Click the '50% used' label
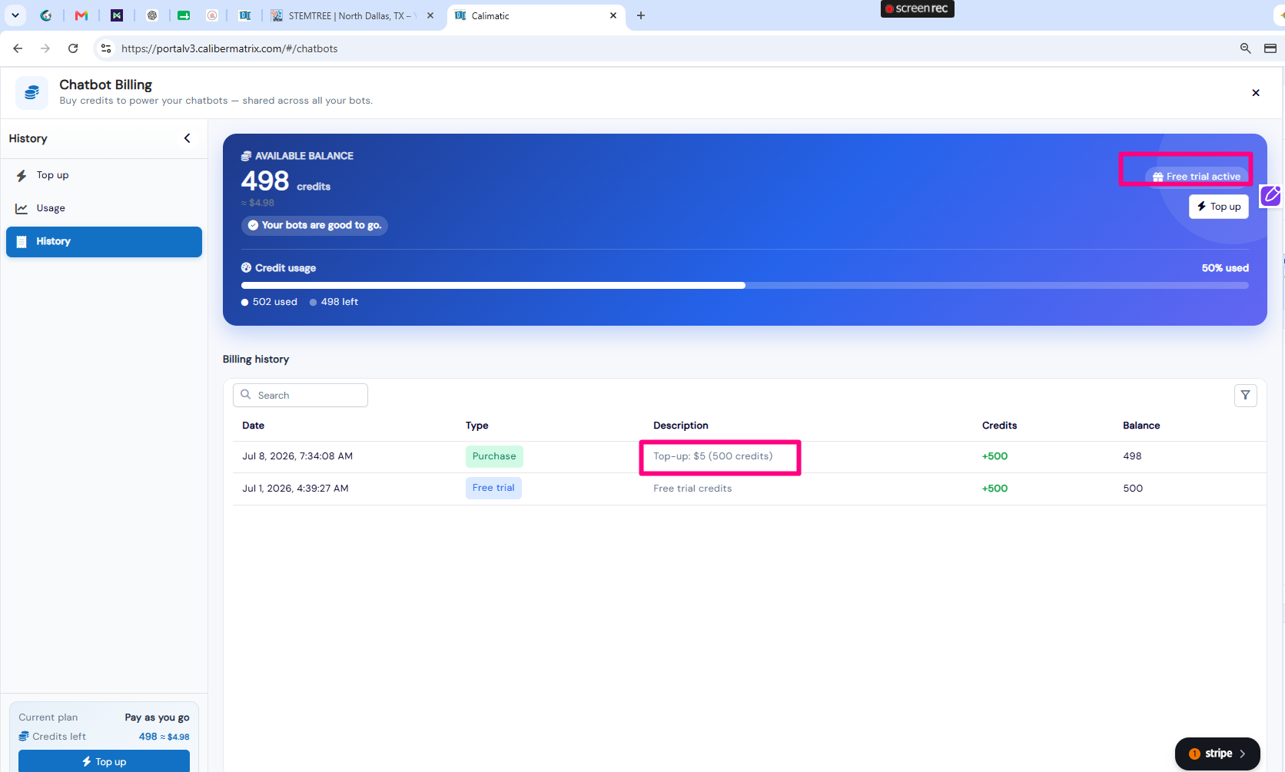 click(x=1225, y=268)
